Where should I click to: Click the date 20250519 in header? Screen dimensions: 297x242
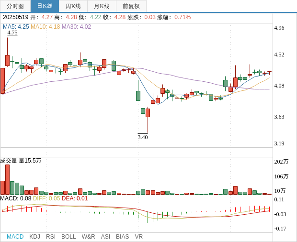click(x=15, y=17)
